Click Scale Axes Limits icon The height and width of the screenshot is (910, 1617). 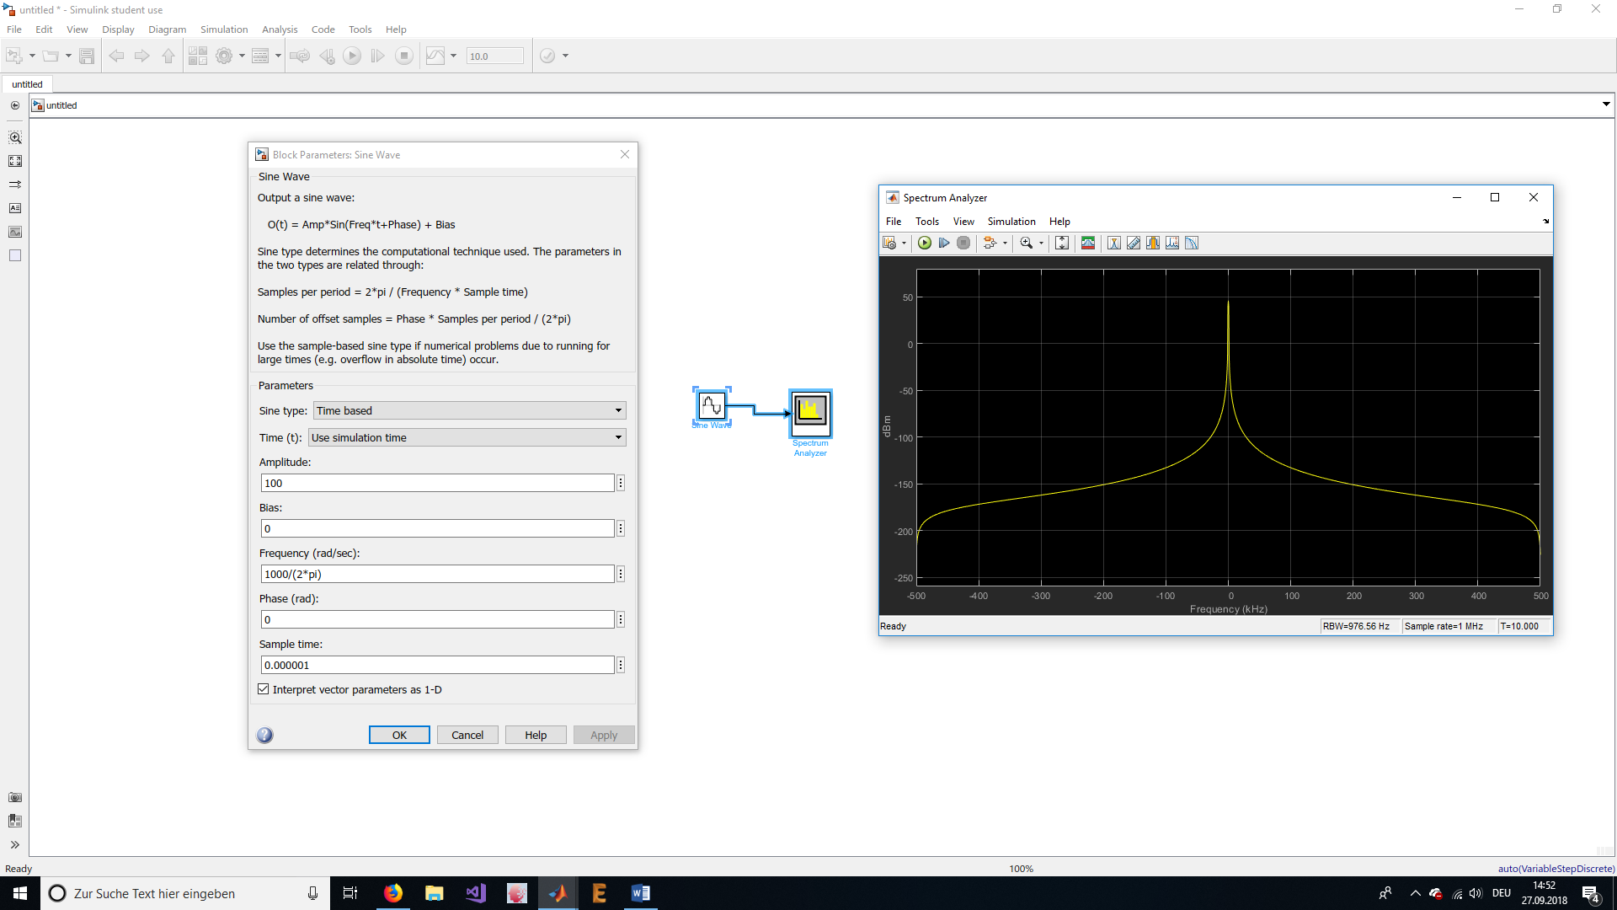(x=1062, y=244)
